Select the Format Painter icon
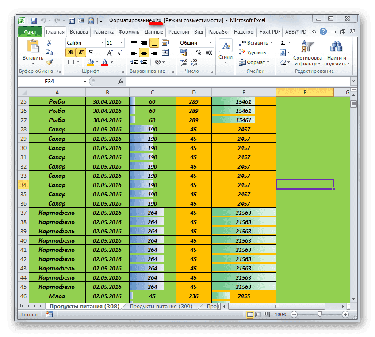This screenshot has height=337, width=375. click(49, 63)
